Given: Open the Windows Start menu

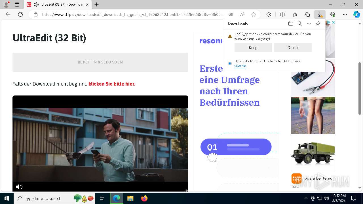Looking at the screenshot, I should pyautogui.click(x=7, y=198).
